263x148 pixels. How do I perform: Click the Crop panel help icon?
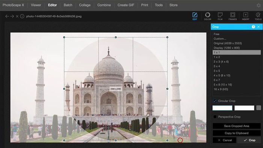(x=253, y=27)
